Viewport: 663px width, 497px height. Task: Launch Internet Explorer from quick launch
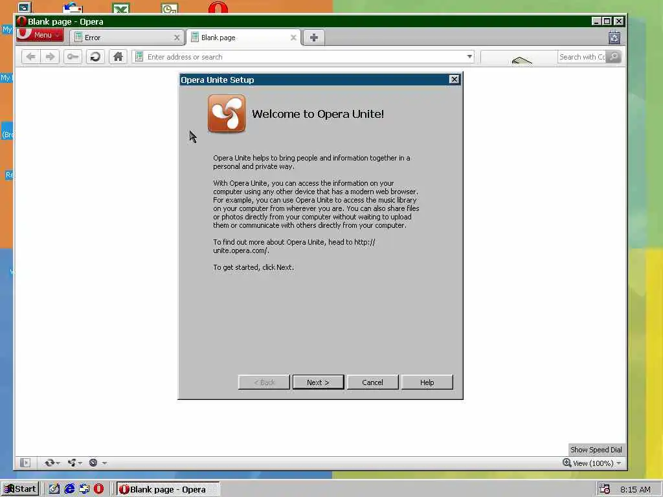pyautogui.click(x=69, y=489)
